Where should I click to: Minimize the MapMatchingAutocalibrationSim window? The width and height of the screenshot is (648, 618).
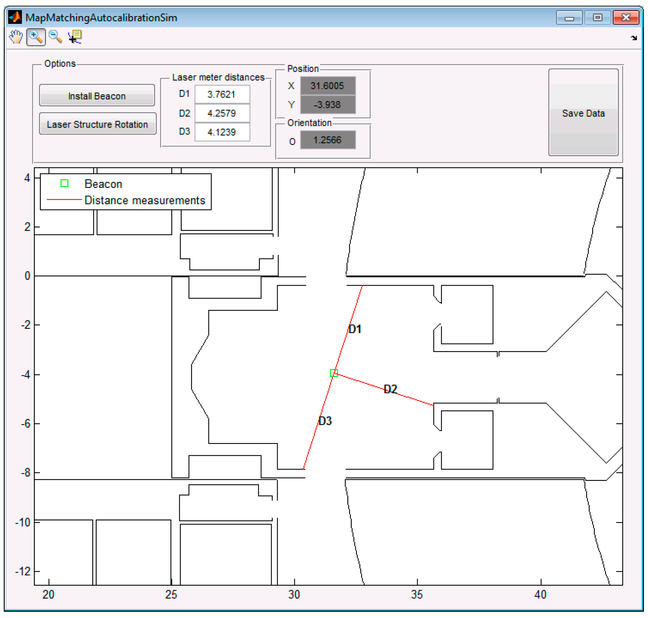click(569, 18)
